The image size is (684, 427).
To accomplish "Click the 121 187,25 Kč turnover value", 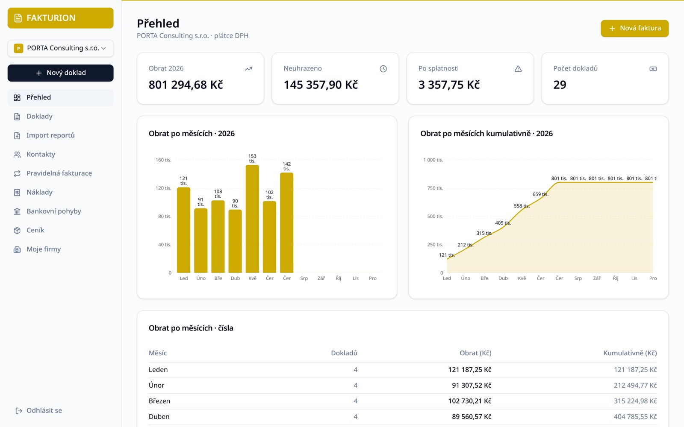I will (470, 370).
